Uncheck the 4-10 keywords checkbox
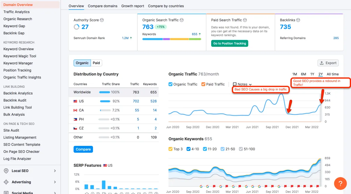 click(188, 149)
